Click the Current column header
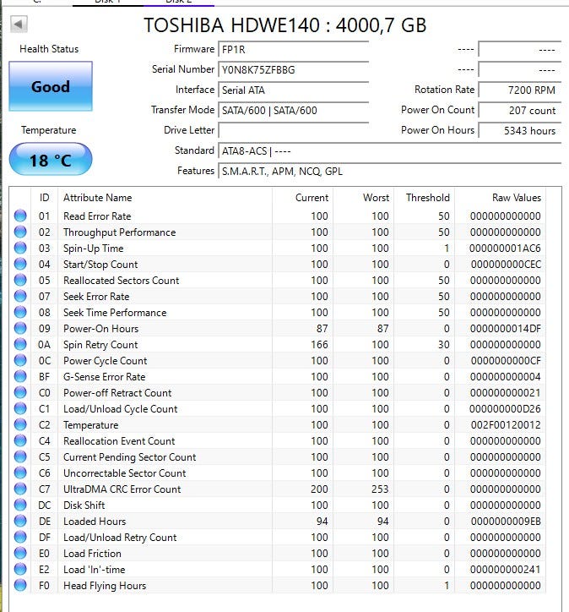The height and width of the screenshot is (612, 569). coord(303,198)
